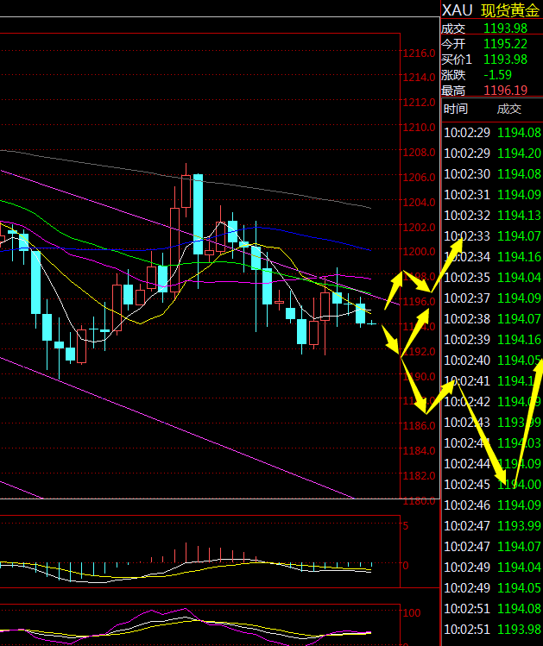Select tick row 10:02:31 priced 1194.09
This screenshot has width=543, height=646.
pos(492,194)
